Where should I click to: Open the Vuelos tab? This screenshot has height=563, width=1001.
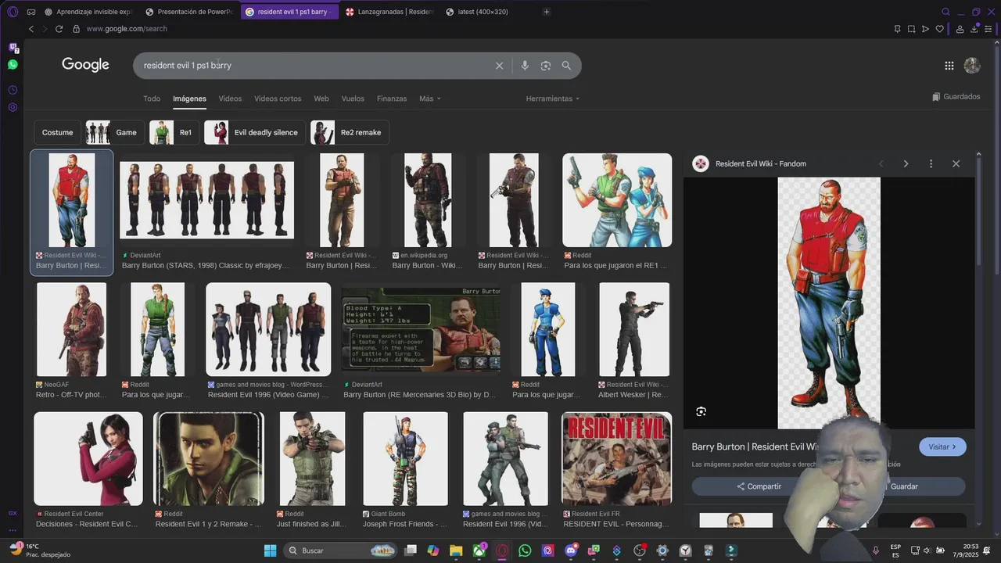point(353,99)
